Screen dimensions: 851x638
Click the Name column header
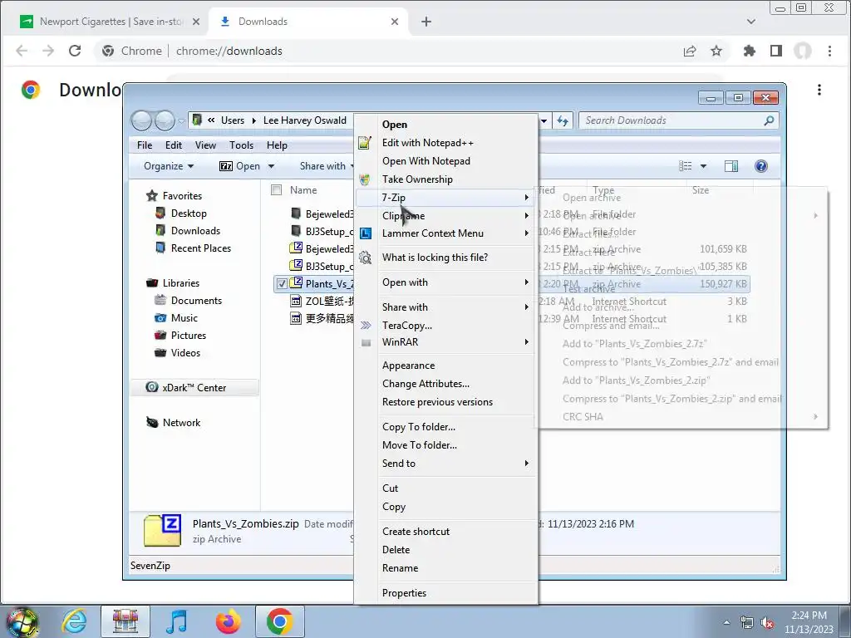(x=303, y=190)
